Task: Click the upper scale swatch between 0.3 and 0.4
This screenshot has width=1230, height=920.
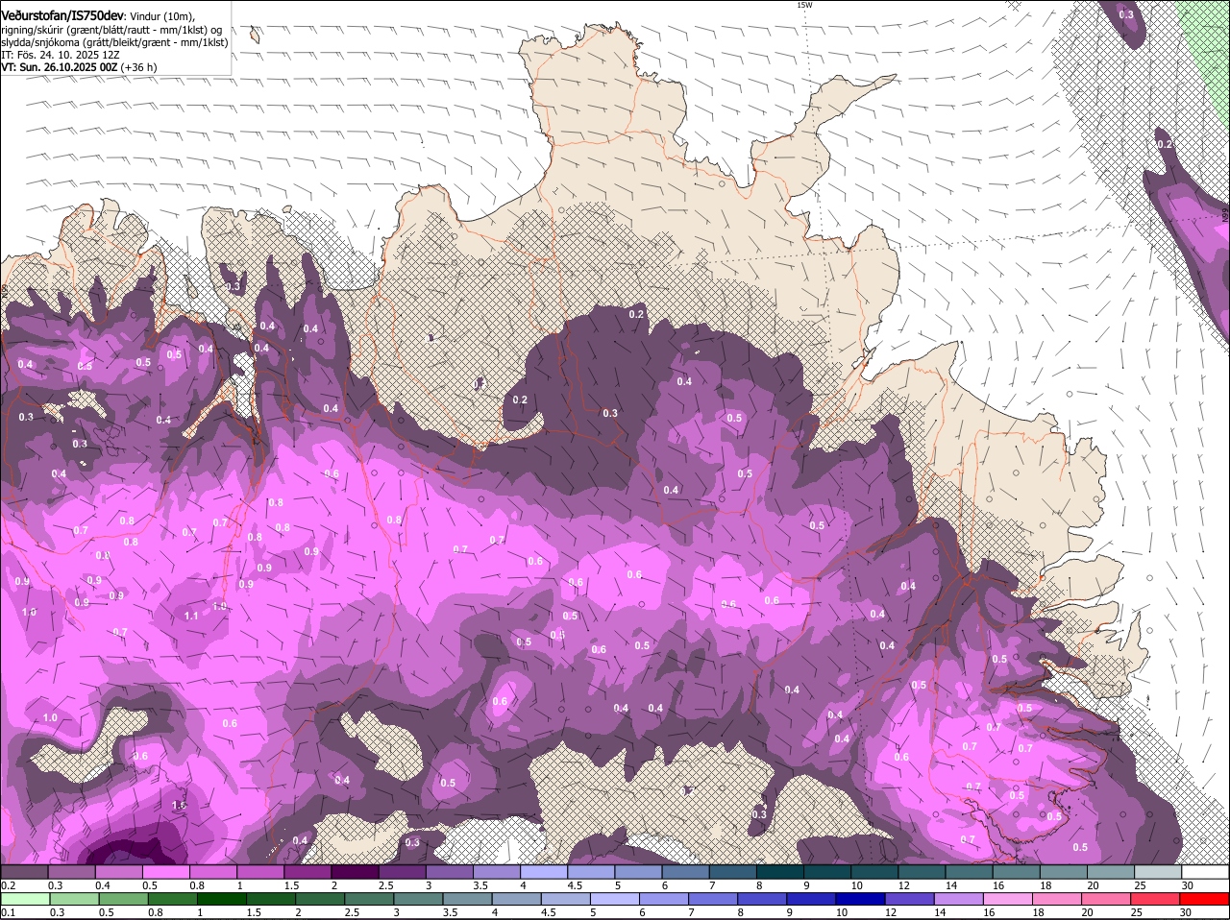Action: 74,872
